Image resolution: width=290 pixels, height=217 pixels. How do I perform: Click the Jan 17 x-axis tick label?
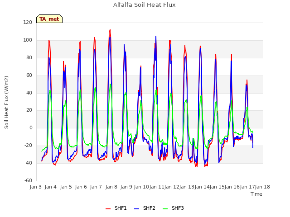pyautogui.click(x=247, y=187)
